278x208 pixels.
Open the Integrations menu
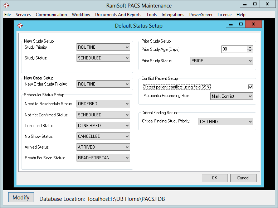click(x=173, y=15)
